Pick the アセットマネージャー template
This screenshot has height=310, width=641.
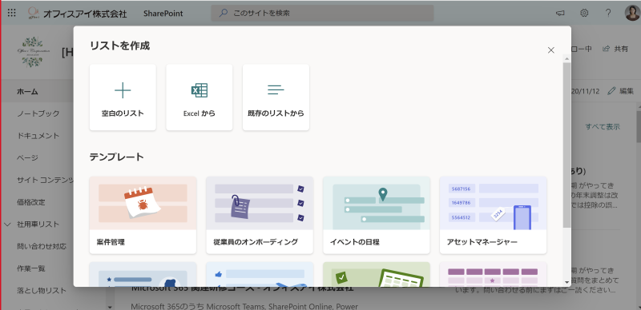coord(493,215)
